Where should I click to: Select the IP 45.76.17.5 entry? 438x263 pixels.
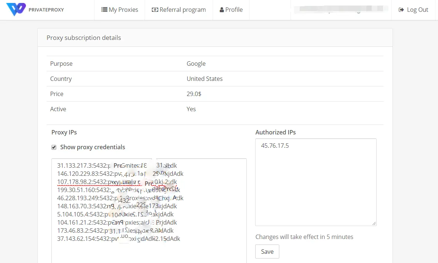click(x=275, y=146)
